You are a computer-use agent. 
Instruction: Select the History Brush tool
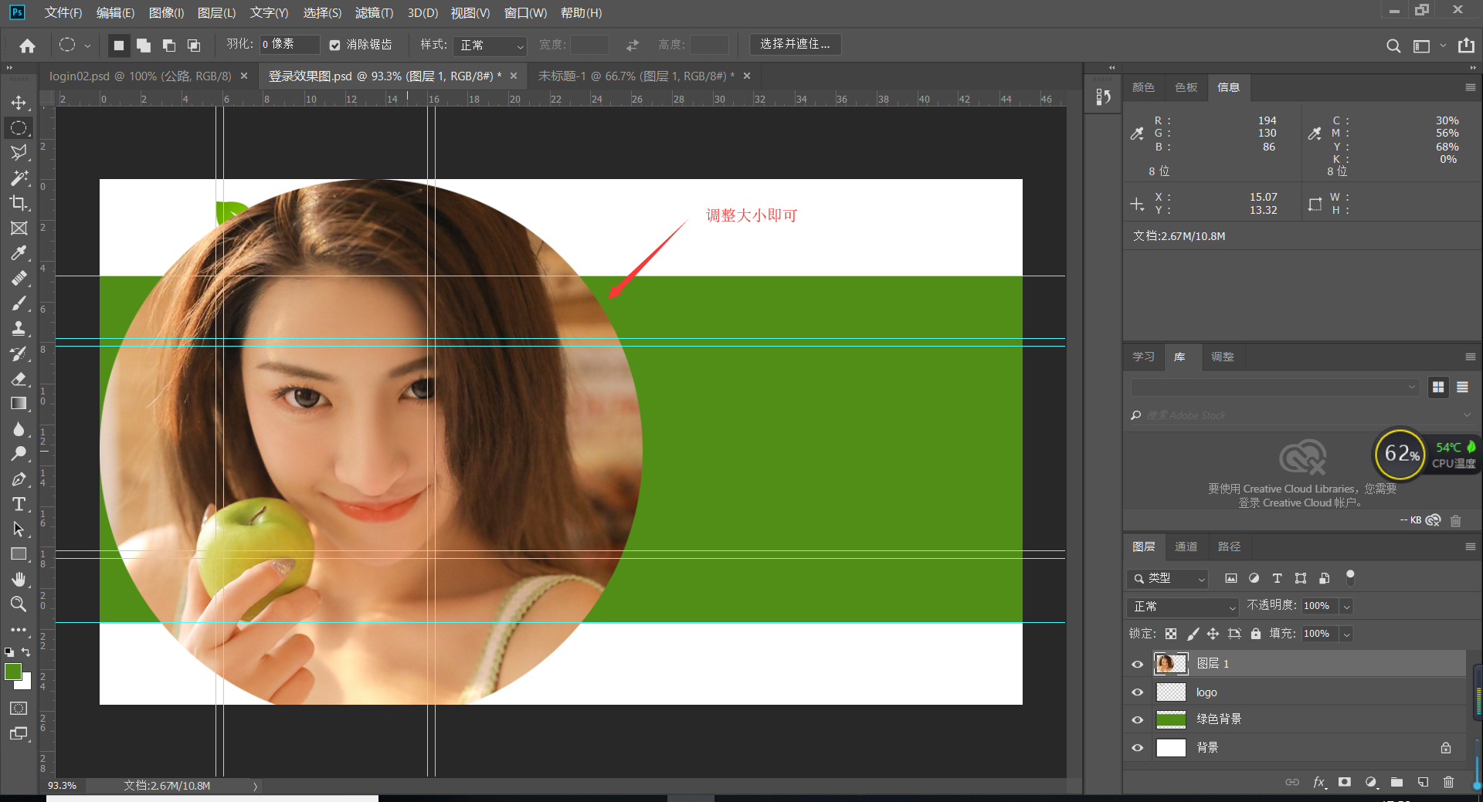pyautogui.click(x=19, y=354)
